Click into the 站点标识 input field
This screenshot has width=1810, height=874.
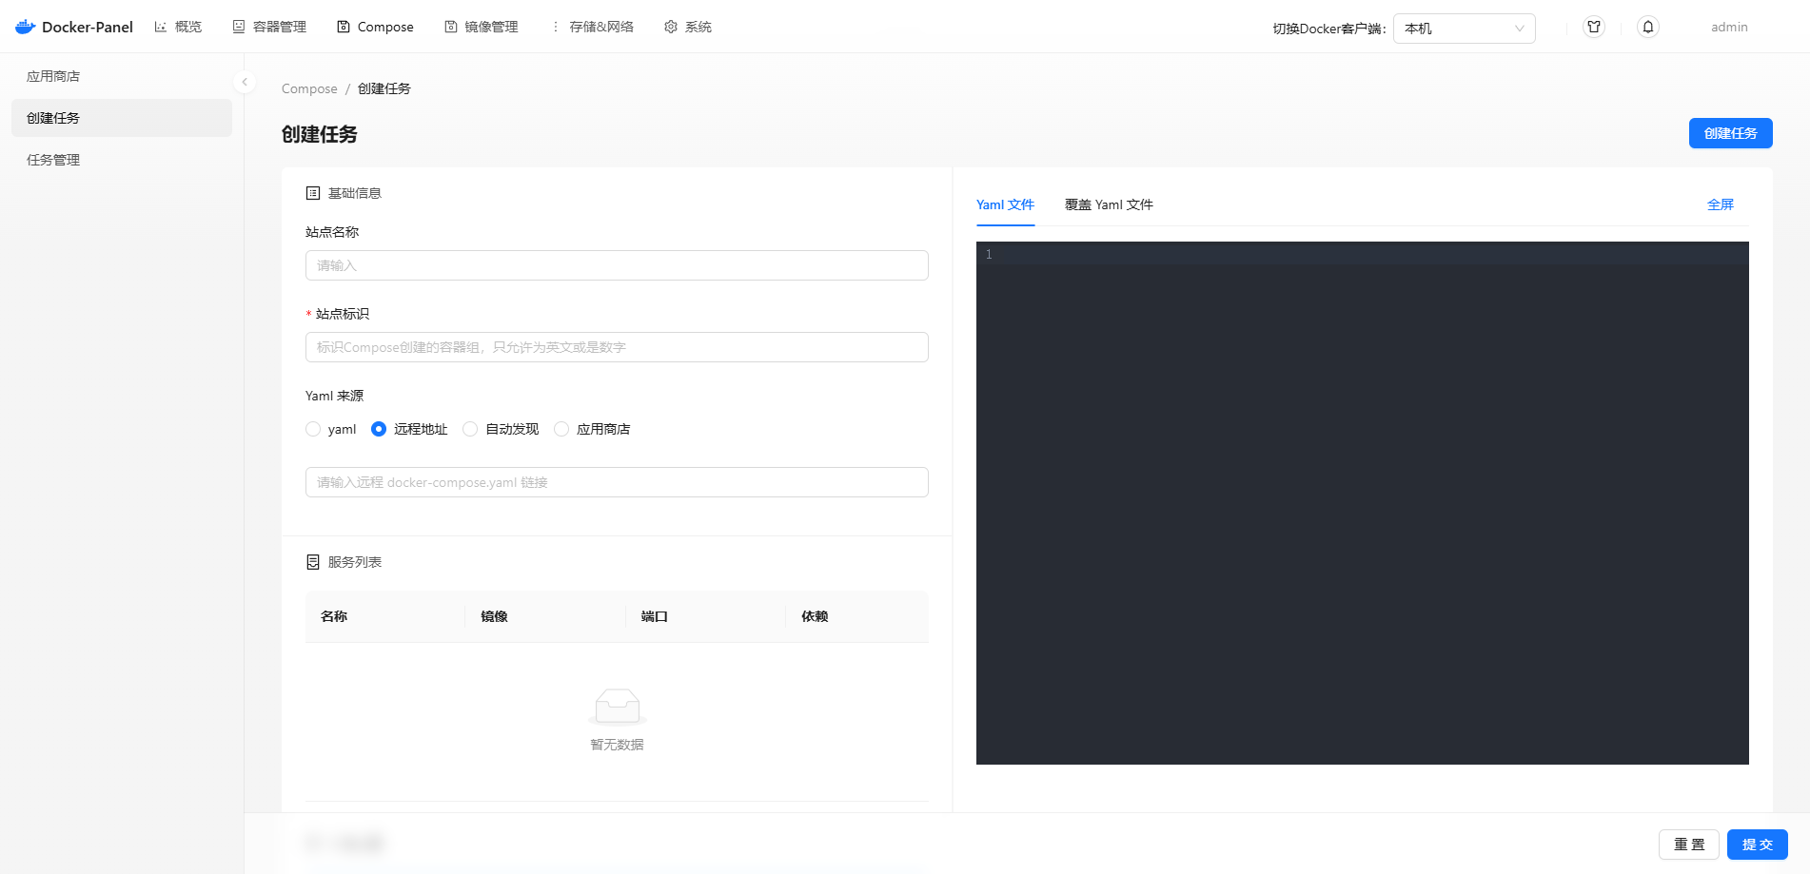617,347
